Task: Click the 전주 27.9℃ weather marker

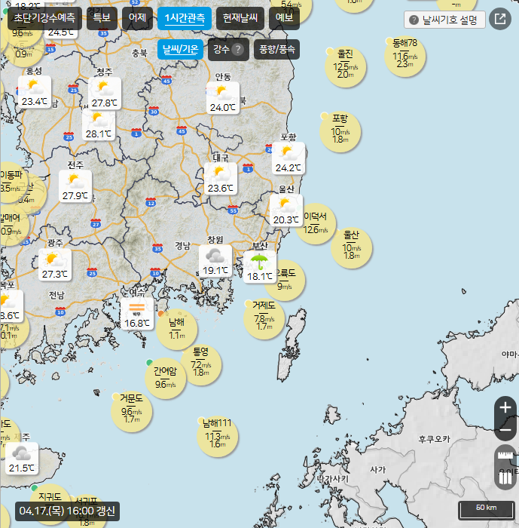Action: click(75, 186)
